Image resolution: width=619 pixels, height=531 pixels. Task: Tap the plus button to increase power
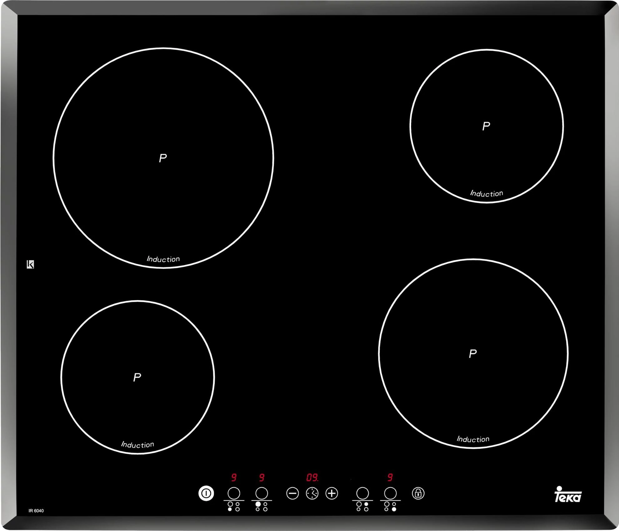332,494
